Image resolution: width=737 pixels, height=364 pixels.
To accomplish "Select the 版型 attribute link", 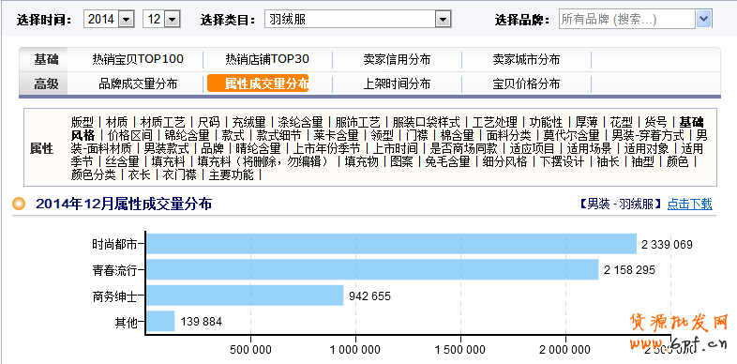I will click(x=83, y=123).
